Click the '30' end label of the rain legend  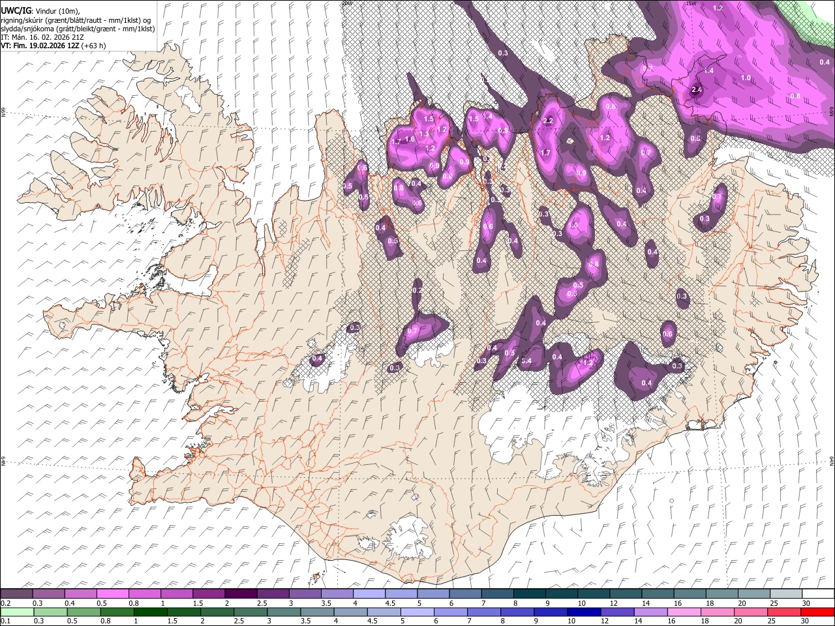click(806, 621)
